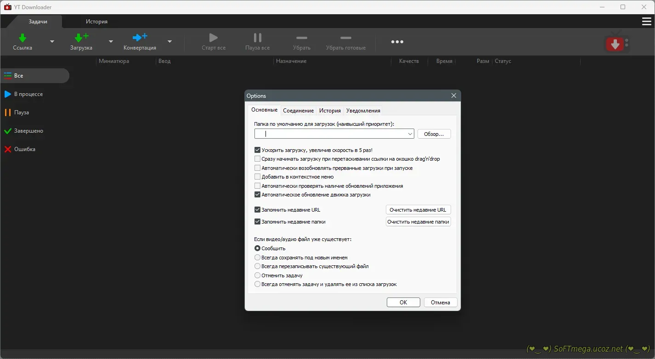Click the blue Конвертация arrow icon
655x359 pixels.
coord(140,38)
